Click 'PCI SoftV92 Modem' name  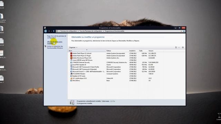79,74
